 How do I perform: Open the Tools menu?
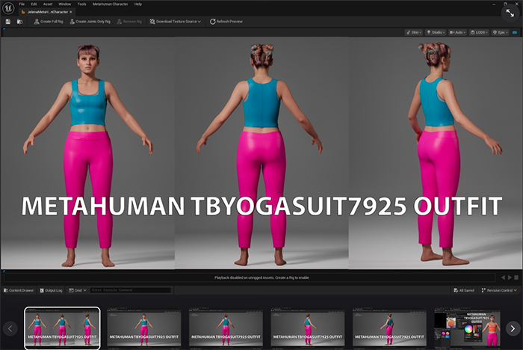click(81, 4)
